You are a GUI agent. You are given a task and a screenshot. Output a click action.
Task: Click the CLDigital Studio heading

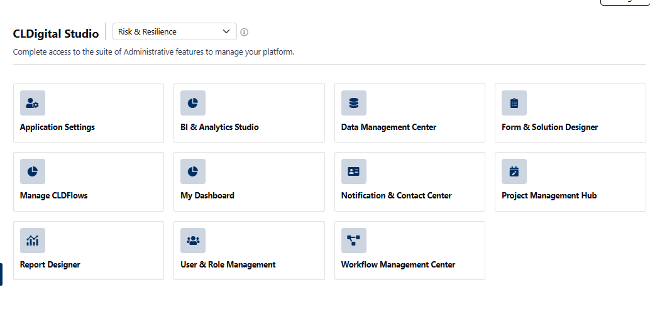point(56,34)
